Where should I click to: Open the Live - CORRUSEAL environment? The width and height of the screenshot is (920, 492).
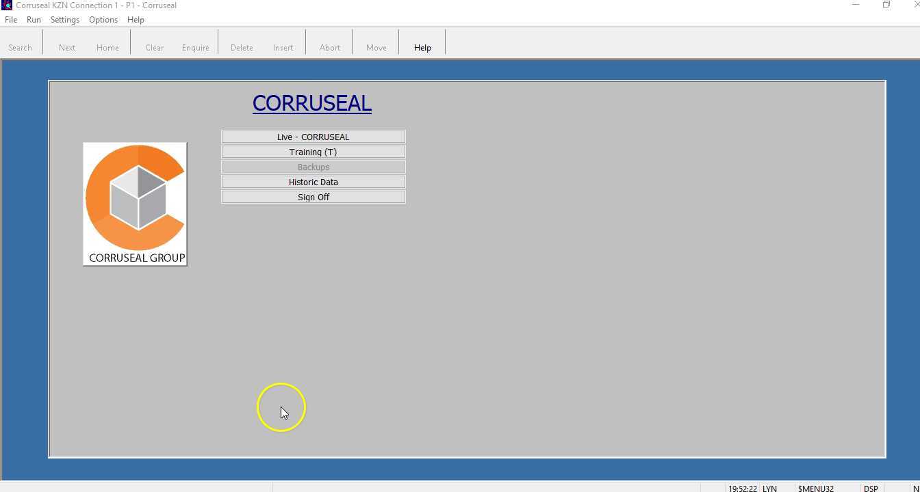click(x=313, y=137)
